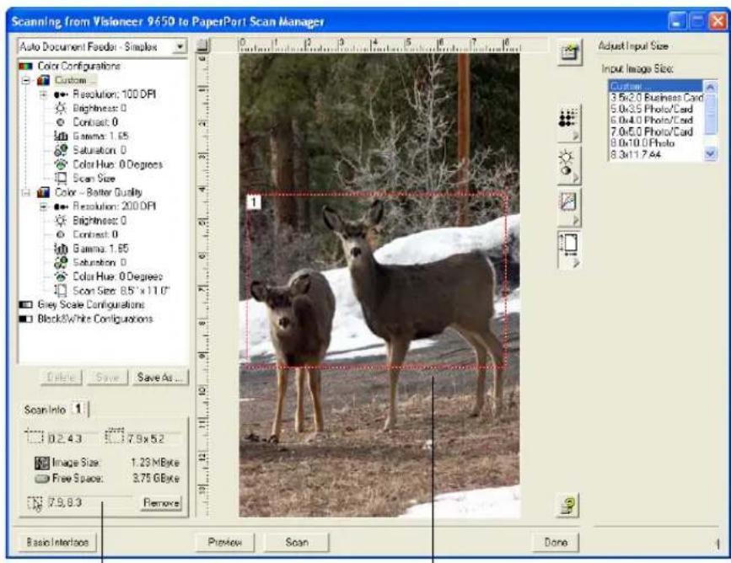Select the Scan Size row under Custom

point(94,178)
